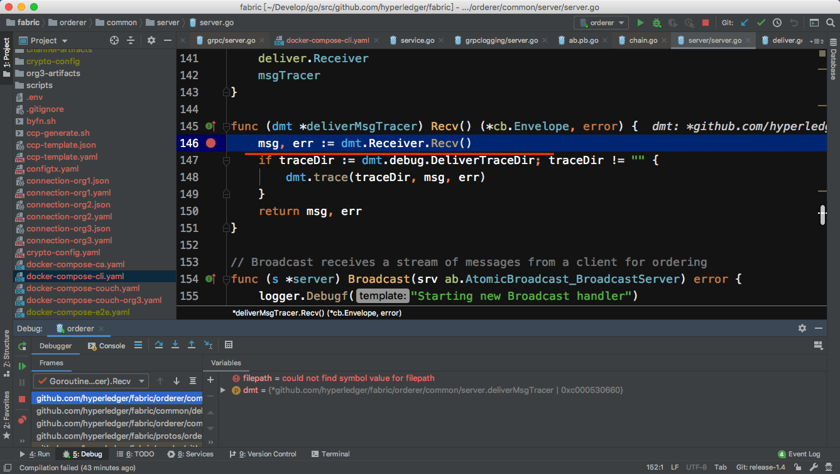Fold the Broadcast function at line 154
This screenshot has width=840, height=474.
227,279
